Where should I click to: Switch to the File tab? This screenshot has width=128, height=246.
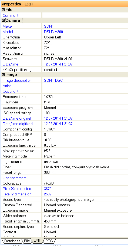(x=27, y=241)
